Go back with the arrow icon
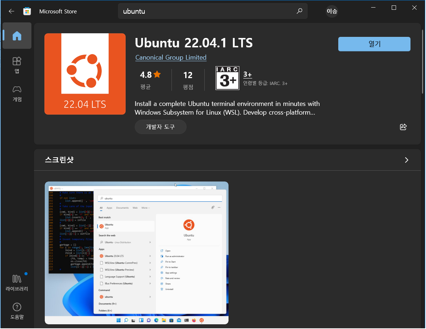The width and height of the screenshot is (426, 329). pos(12,11)
